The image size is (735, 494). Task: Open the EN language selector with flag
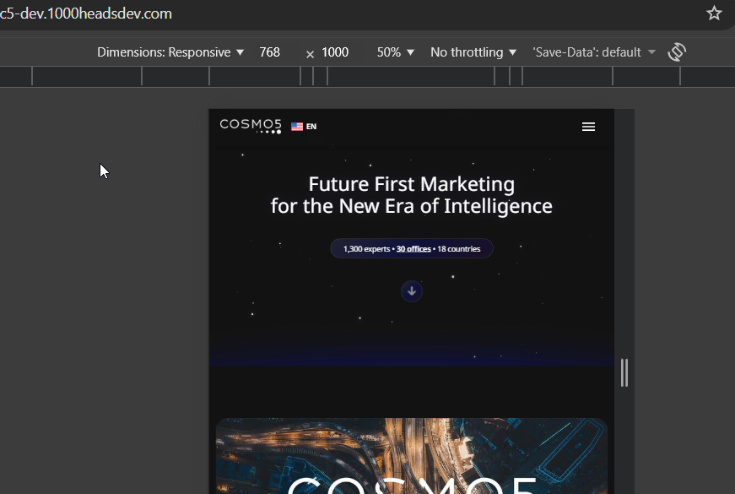pyautogui.click(x=304, y=126)
